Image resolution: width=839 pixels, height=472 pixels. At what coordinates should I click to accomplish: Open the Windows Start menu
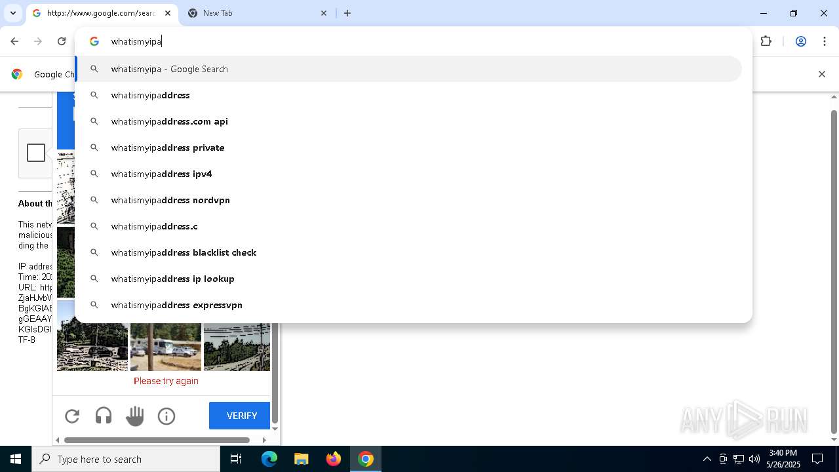pos(16,459)
